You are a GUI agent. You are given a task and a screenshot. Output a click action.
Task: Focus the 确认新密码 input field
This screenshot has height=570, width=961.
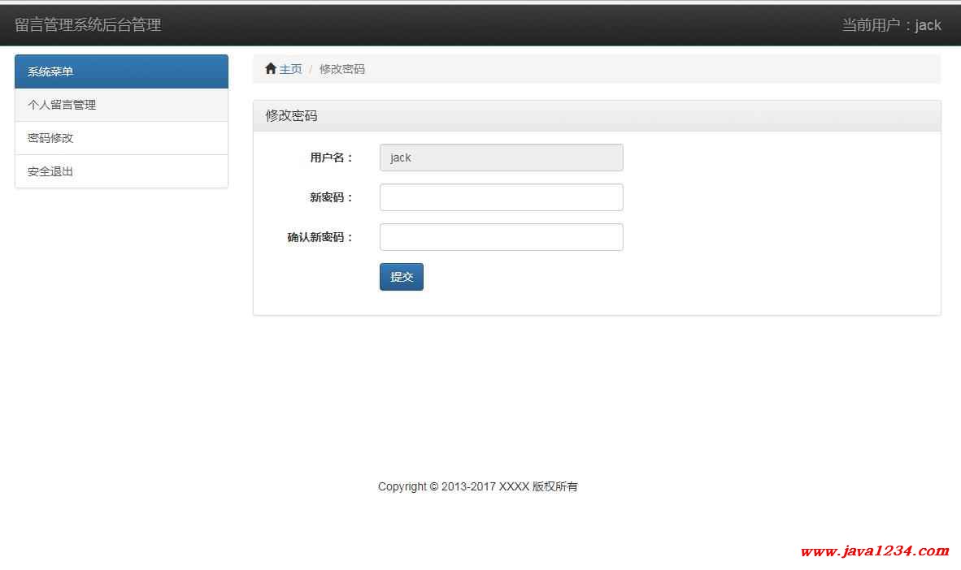pyautogui.click(x=501, y=237)
